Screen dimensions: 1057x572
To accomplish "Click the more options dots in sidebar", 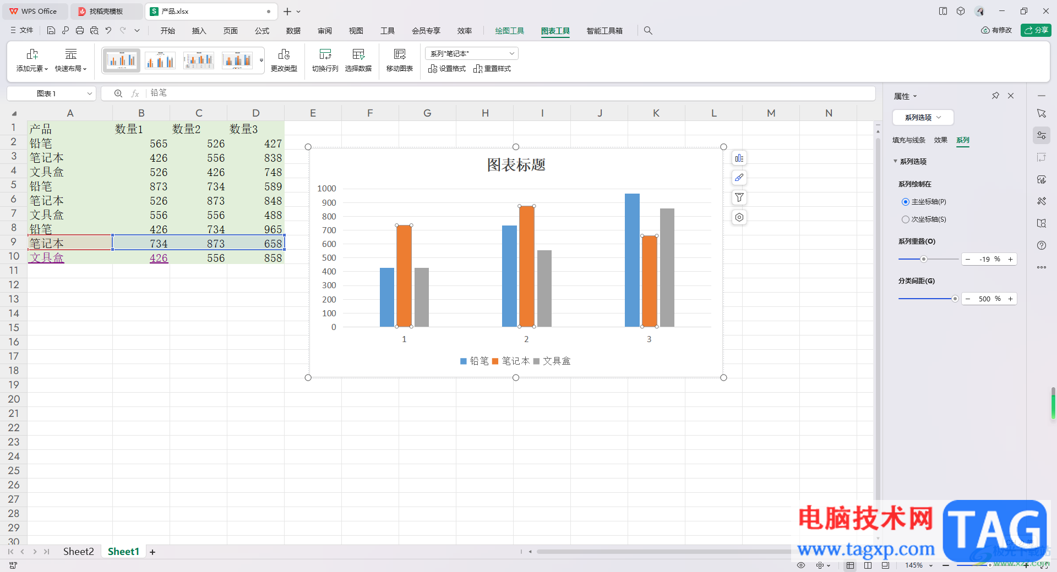I will click(1041, 267).
